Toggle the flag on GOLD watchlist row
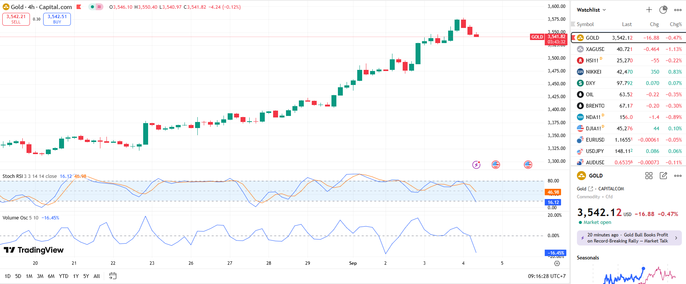This screenshot has width=686, height=284. click(x=573, y=38)
